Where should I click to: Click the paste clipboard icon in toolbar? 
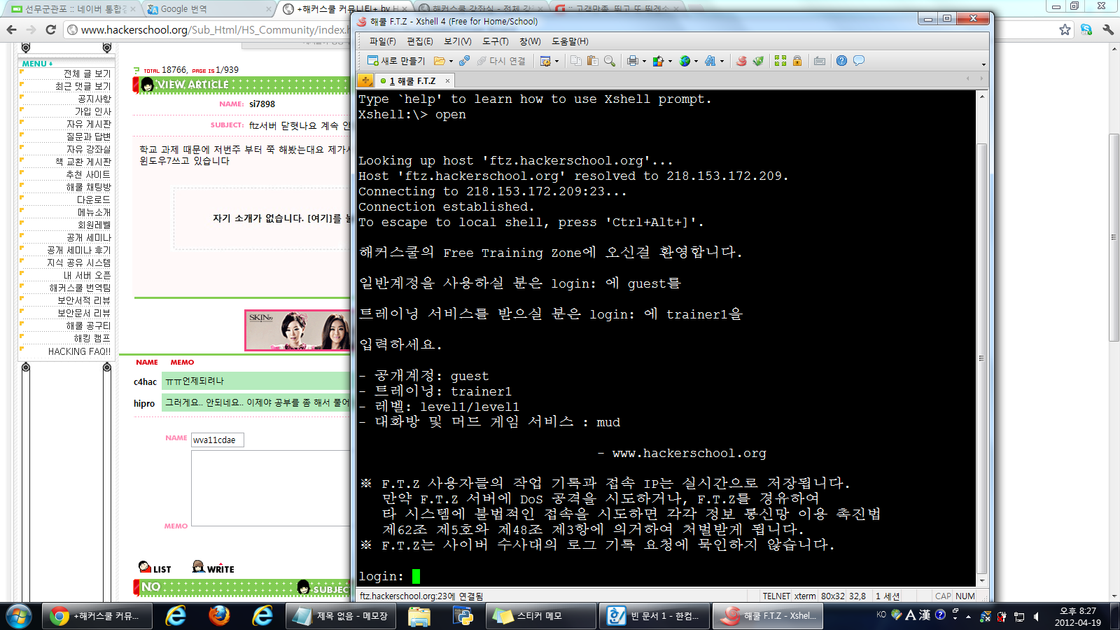[x=593, y=61]
